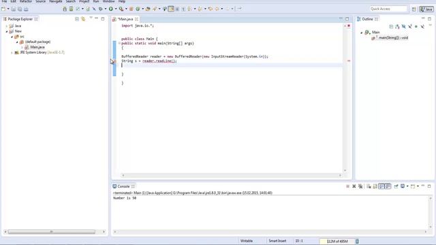Select the Outline view tab
The image size is (436, 245).
click(367, 19)
